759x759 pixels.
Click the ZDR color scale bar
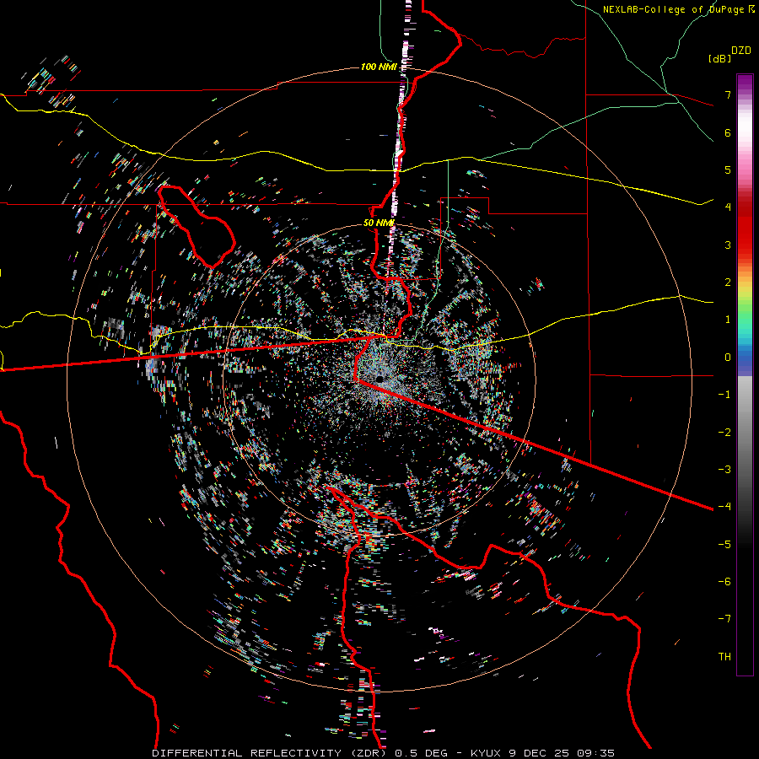coord(745,374)
